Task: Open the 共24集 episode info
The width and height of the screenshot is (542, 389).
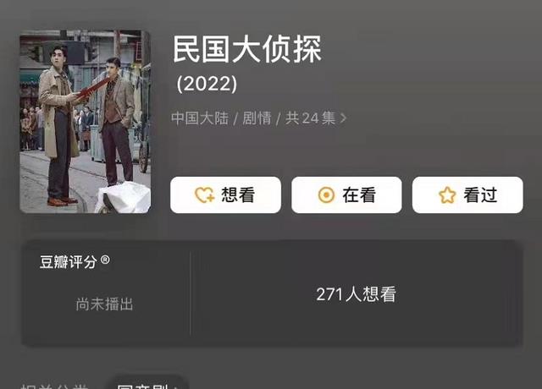Action: (311, 118)
